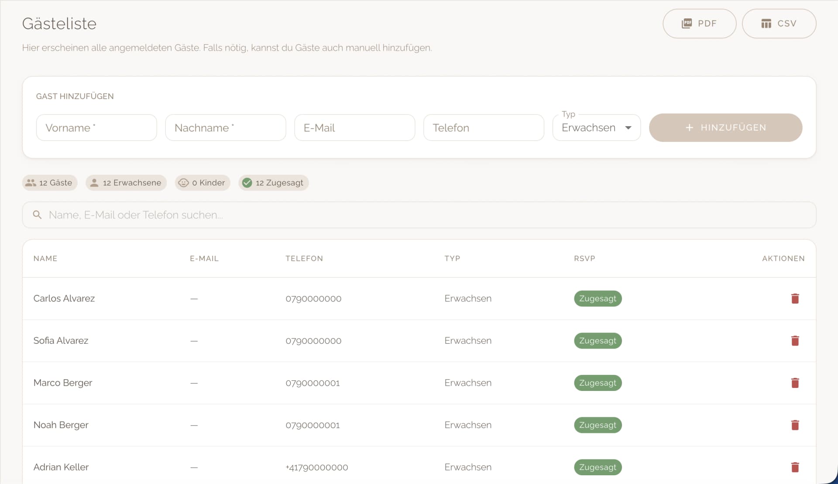Click the Erwachsen dropdown arrow

point(628,128)
